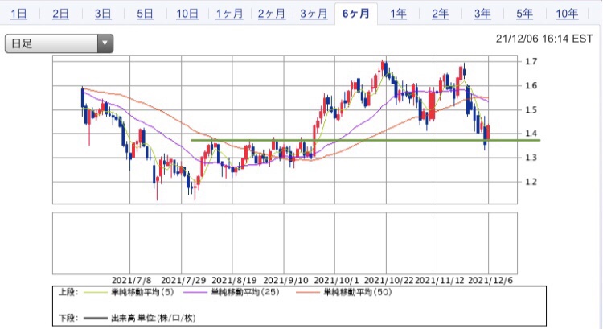Click the 2021/10/22 date label
The height and width of the screenshot is (329, 603).
(388, 280)
